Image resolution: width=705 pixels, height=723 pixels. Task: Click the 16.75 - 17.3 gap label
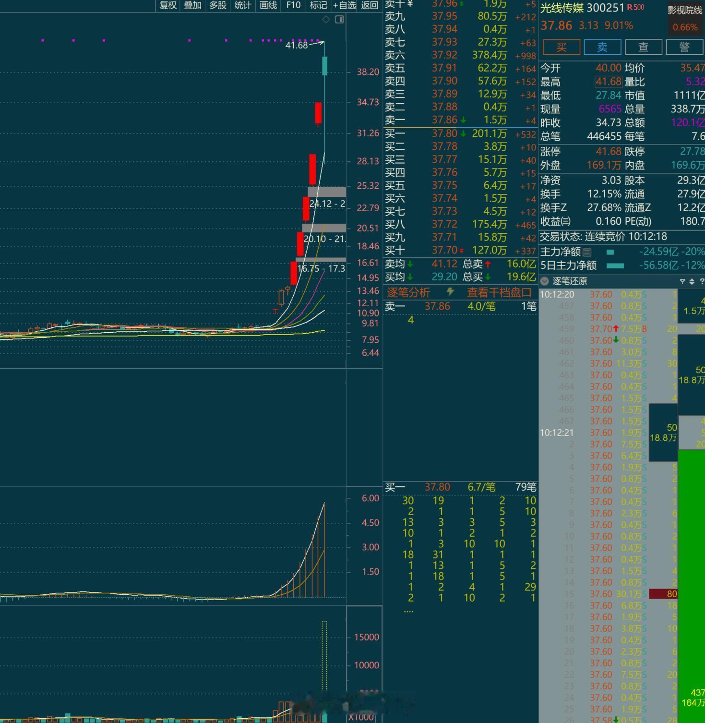click(321, 268)
